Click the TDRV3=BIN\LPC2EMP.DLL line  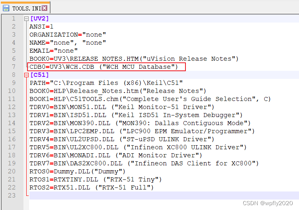point(142,131)
